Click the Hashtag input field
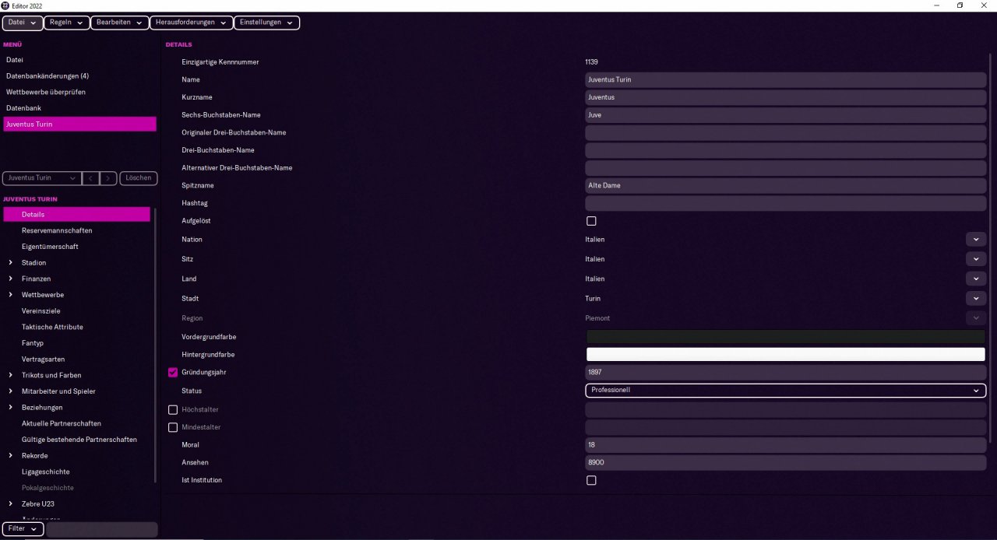The image size is (997, 540). pyautogui.click(x=785, y=203)
